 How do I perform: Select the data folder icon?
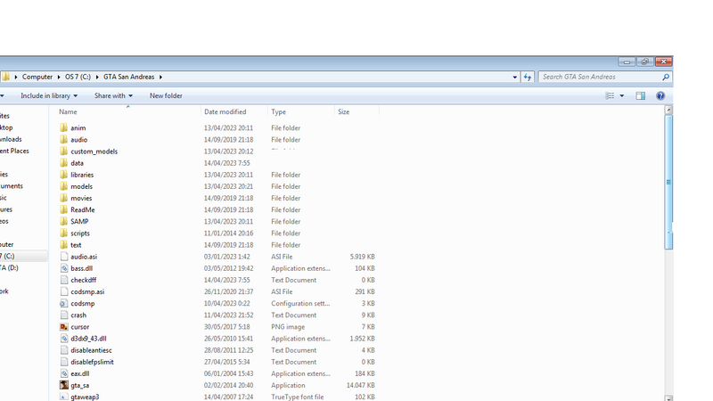63,163
